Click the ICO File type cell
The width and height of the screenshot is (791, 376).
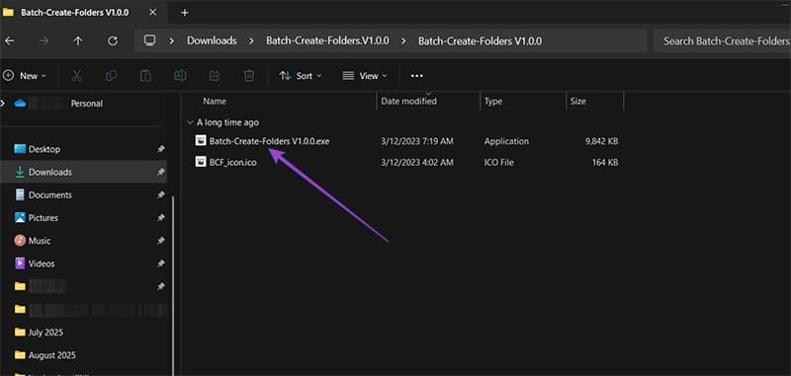point(499,163)
